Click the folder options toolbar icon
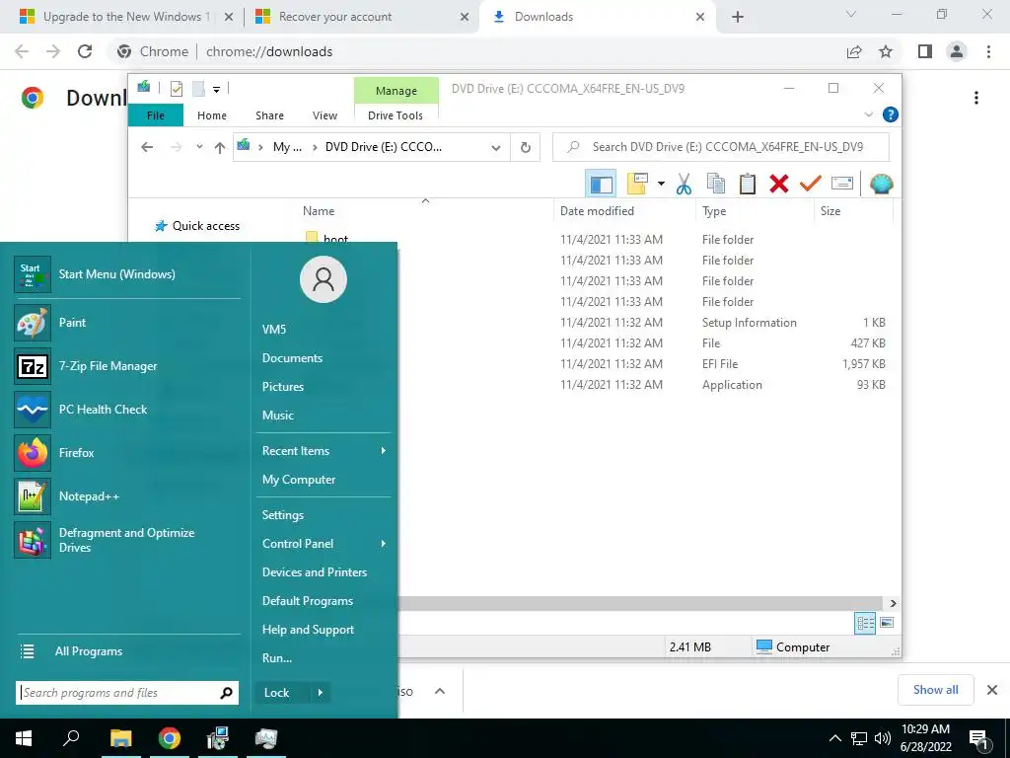This screenshot has height=758, width=1010. tap(637, 184)
